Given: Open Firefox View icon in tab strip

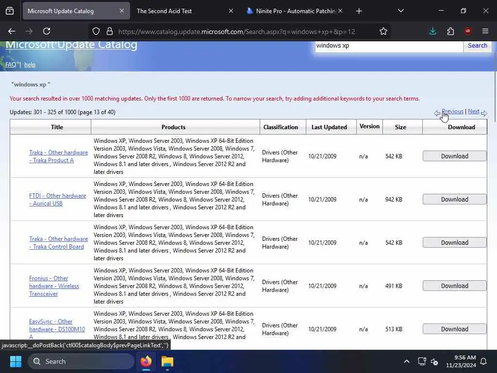Looking at the screenshot, I should 10,11.
